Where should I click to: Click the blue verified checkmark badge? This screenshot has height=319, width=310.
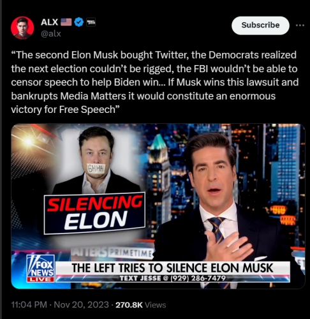pos(79,22)
